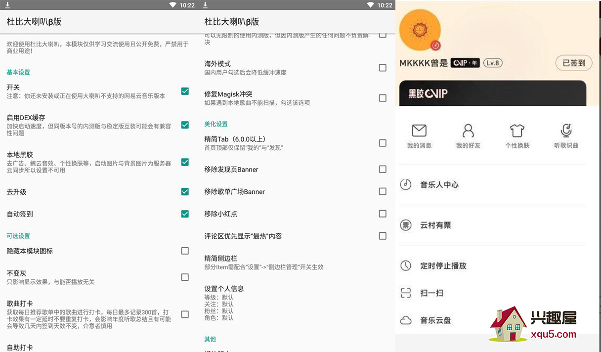Image resolution: width=601 pixels, height=352 pixels.
Task: Enable the 歌曲打卡 checkbox
Action: 185,314
